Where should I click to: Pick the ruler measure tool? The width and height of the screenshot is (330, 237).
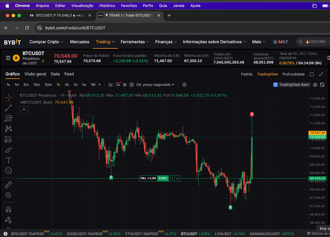pyautogui.click(x=8, y=184)
